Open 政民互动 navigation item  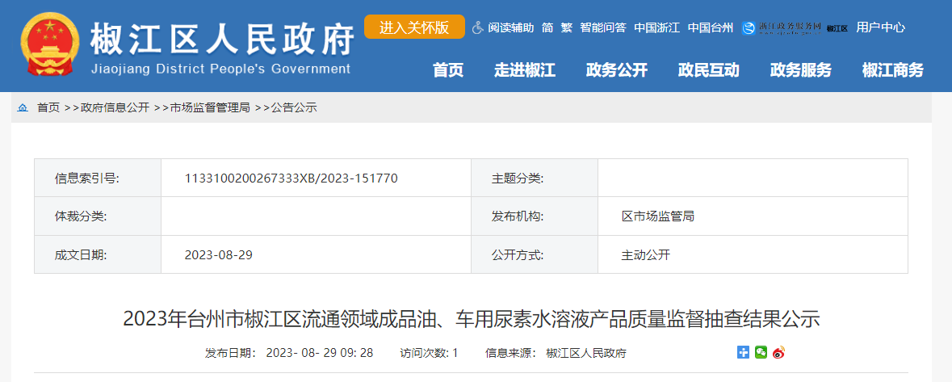click(708, 70)
